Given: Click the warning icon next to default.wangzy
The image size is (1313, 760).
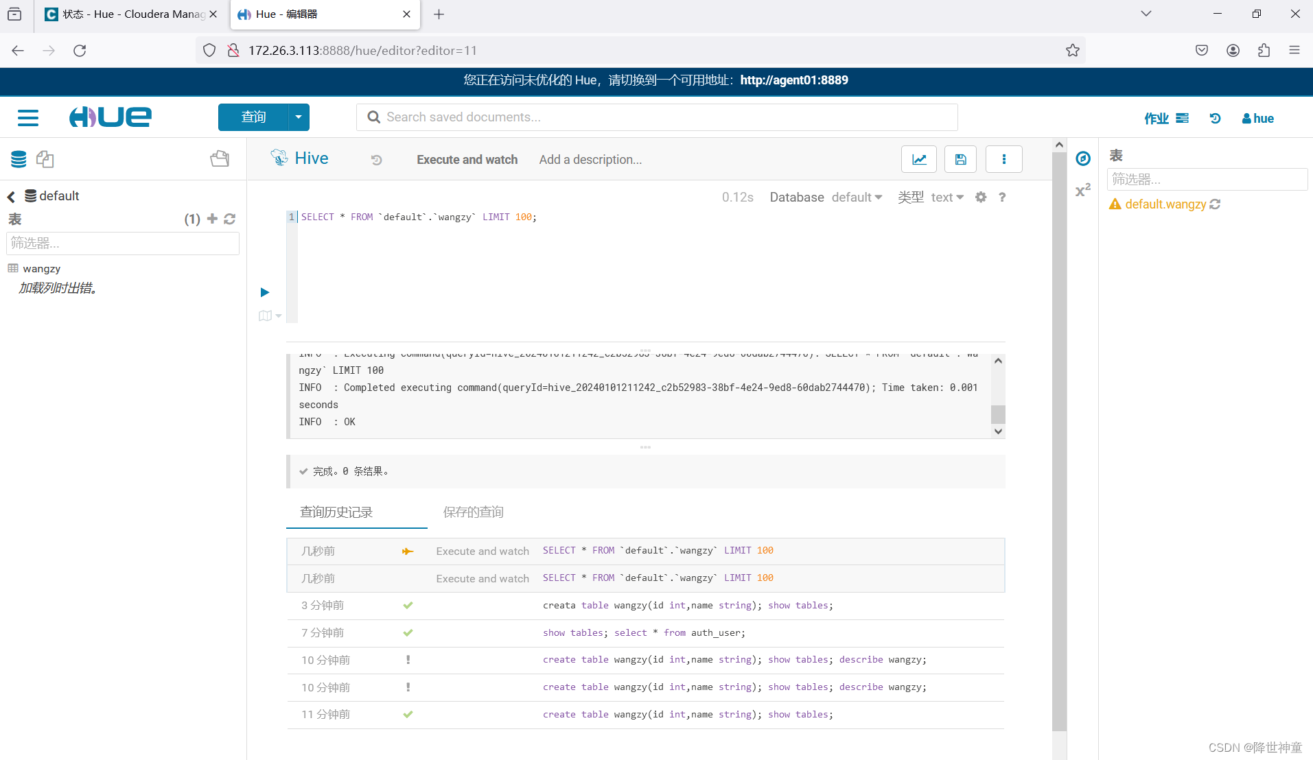Looking at the screenshot, I should point(1115,204).
